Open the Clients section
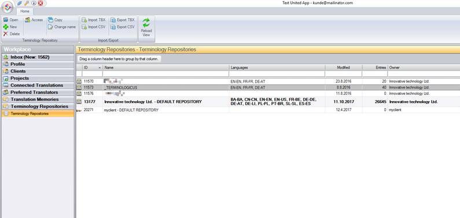The height and width of the screenshot is (218, 460). [38, 71]
